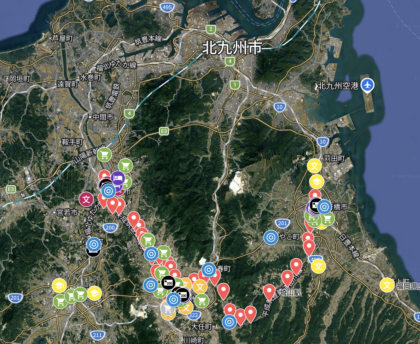Select the blue target marker beside 春町
Image resolution: width=420 pixels, height=344 pixels.
tap(209, 270)
